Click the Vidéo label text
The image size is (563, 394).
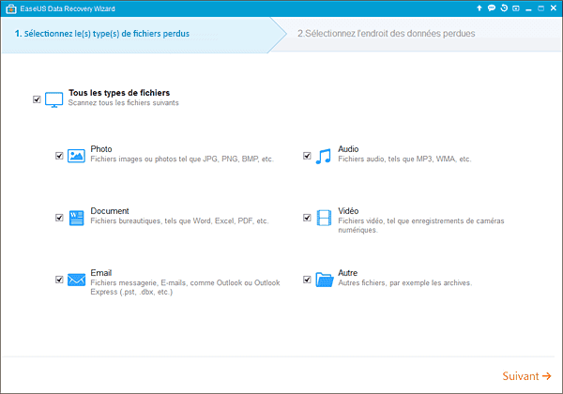pyautogui.click(x=348, y=211)
